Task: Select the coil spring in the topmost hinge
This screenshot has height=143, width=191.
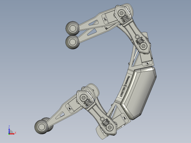Action: tap(125, 18)
